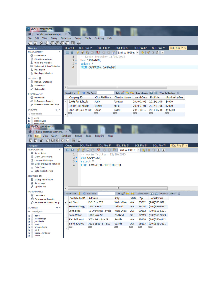Click the save script floppy icon in the CONTRIBUTOR window

coord(73,150)
